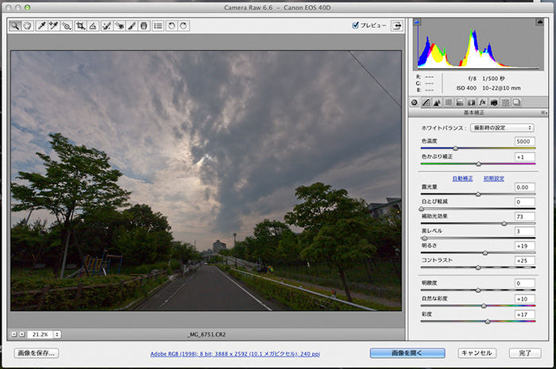Screen dimensions: 556x369
Task: Zoom in with the plus button
Action: 22,334
